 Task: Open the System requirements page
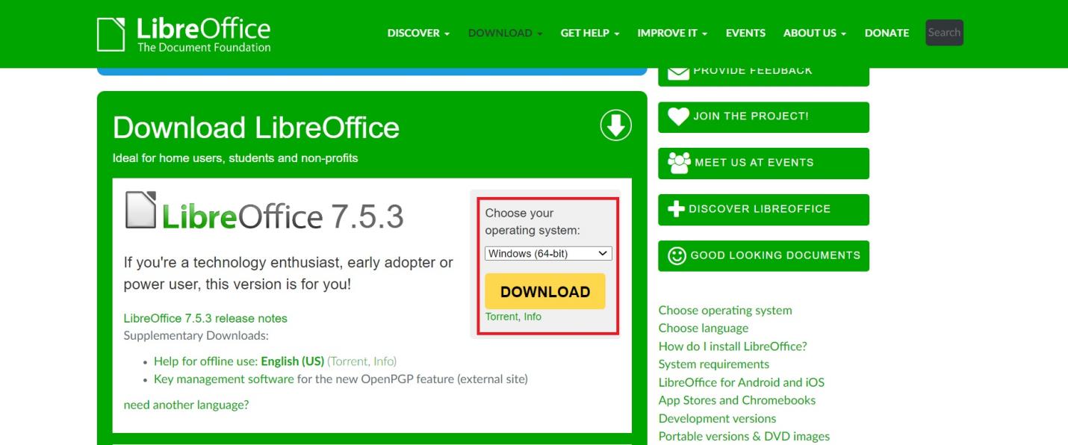(x=713, y=364)
